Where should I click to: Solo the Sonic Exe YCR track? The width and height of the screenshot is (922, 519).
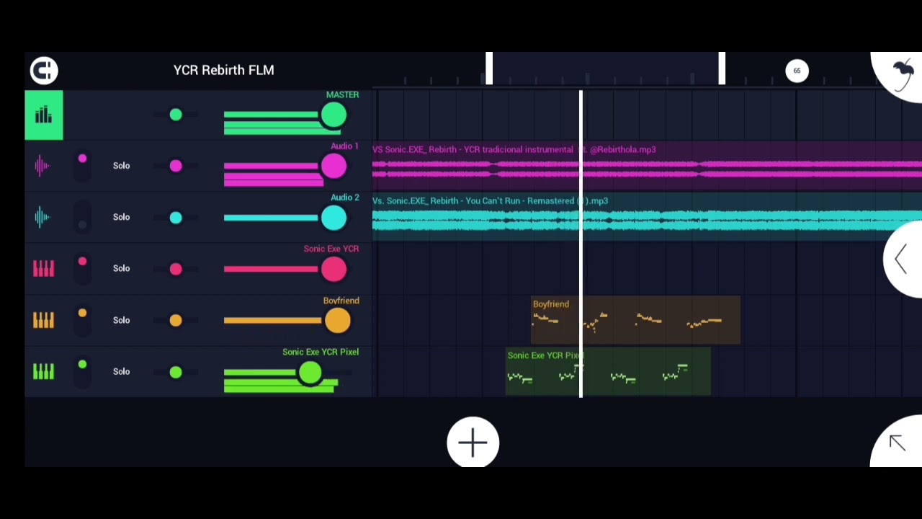[121, 268]
